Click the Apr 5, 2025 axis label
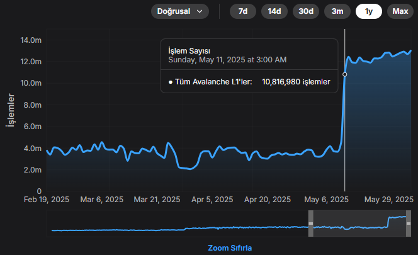418x255 pixels. pos(212,200)
